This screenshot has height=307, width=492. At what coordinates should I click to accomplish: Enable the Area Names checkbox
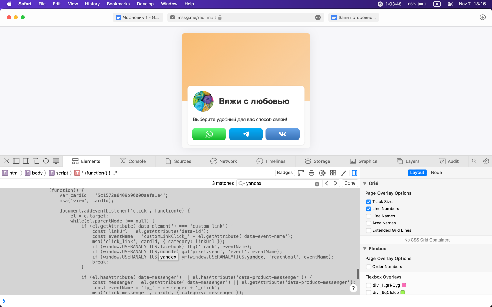click(x=368, y=223)
